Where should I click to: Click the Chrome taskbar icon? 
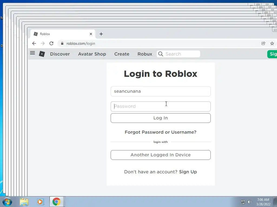pos(57,202)
